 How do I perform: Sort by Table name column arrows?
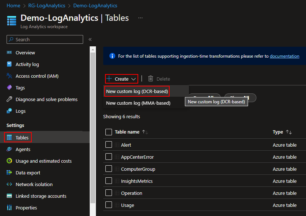click(x=145, y=132)
